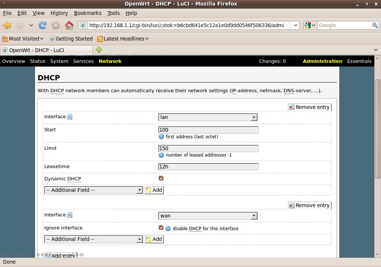Click Add button in wan section

tap(154, 239)
